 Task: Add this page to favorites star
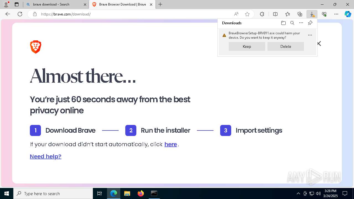tap(247, 14)
